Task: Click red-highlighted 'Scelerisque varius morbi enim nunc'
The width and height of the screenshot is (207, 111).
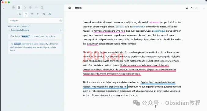Action: [x=139, y=65]
